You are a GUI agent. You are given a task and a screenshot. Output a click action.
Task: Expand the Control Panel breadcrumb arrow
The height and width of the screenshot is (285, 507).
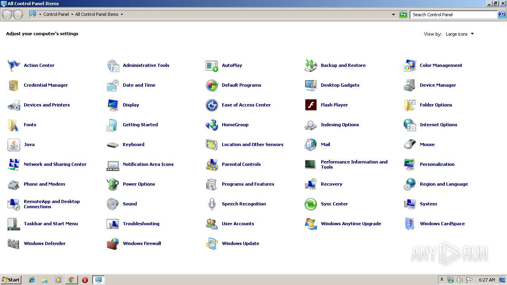(x=72, y=14)
